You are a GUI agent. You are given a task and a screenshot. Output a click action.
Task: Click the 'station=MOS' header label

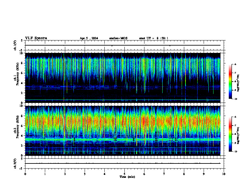[118, 38]
